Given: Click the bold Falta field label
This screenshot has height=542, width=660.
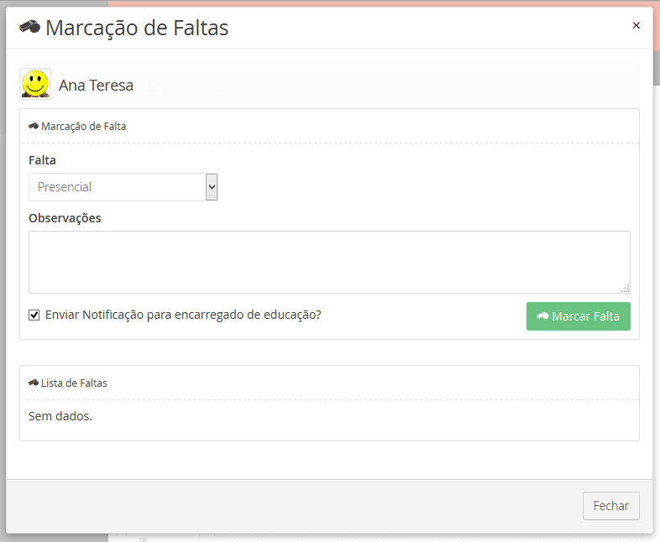Looking at the screenshot, I should [42, 160].
